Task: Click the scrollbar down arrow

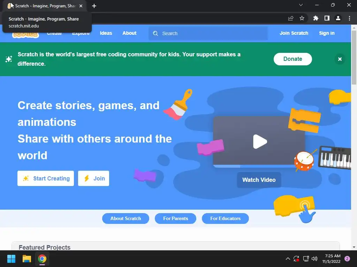Action: click(x=354, y=247)
